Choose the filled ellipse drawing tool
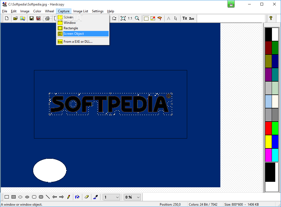Screen dimensions: 281x207 (x=27, y=197)
